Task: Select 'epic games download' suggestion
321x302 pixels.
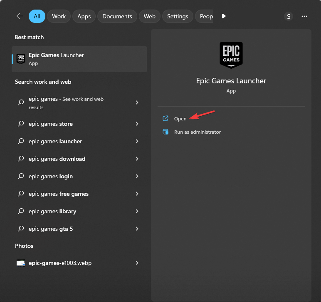Action: click(79, 159)
